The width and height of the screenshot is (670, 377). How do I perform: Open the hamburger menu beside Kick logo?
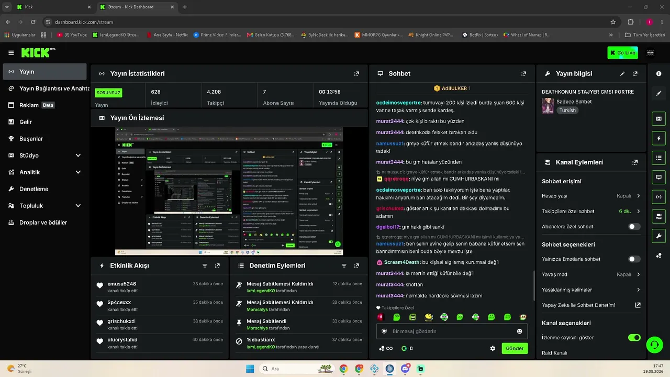point(11,53)
